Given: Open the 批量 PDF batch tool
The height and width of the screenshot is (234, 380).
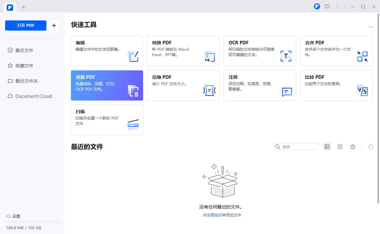Looking at the screenshot, I should click(107, 85).
